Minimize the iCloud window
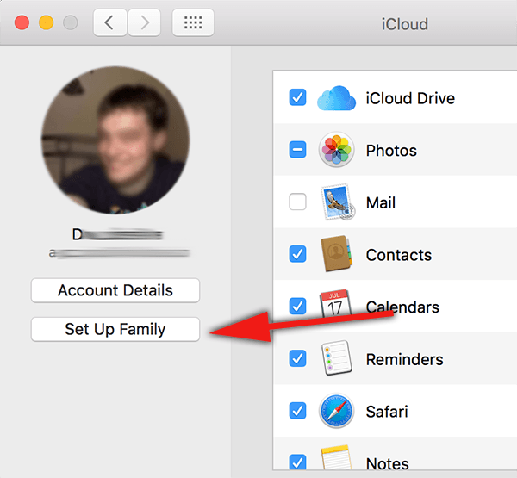Image resolution: width=517 pixels, height=478 pixels. pyautogui.click(x=47, y=22)
